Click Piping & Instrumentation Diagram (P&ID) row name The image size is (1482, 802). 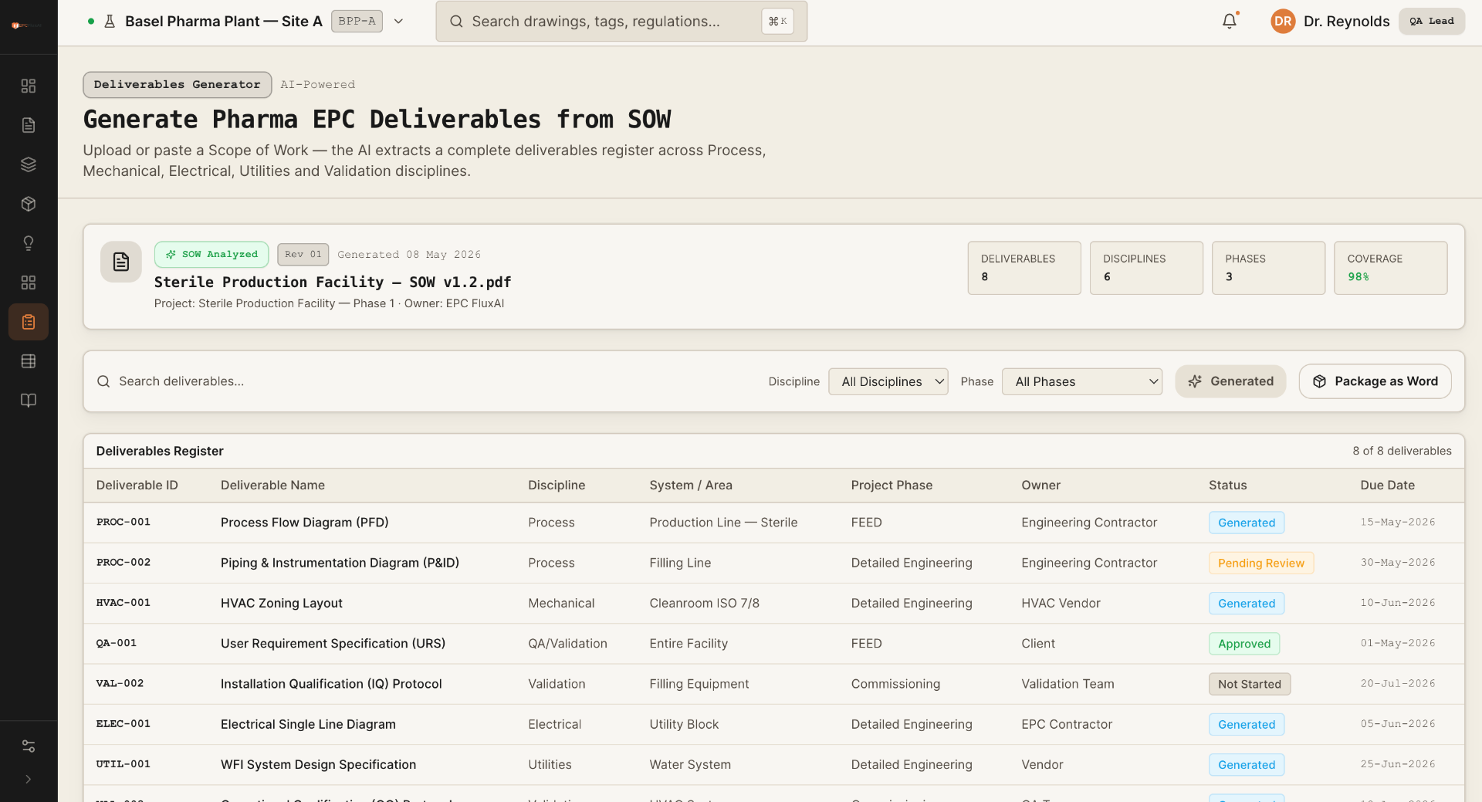340,563
